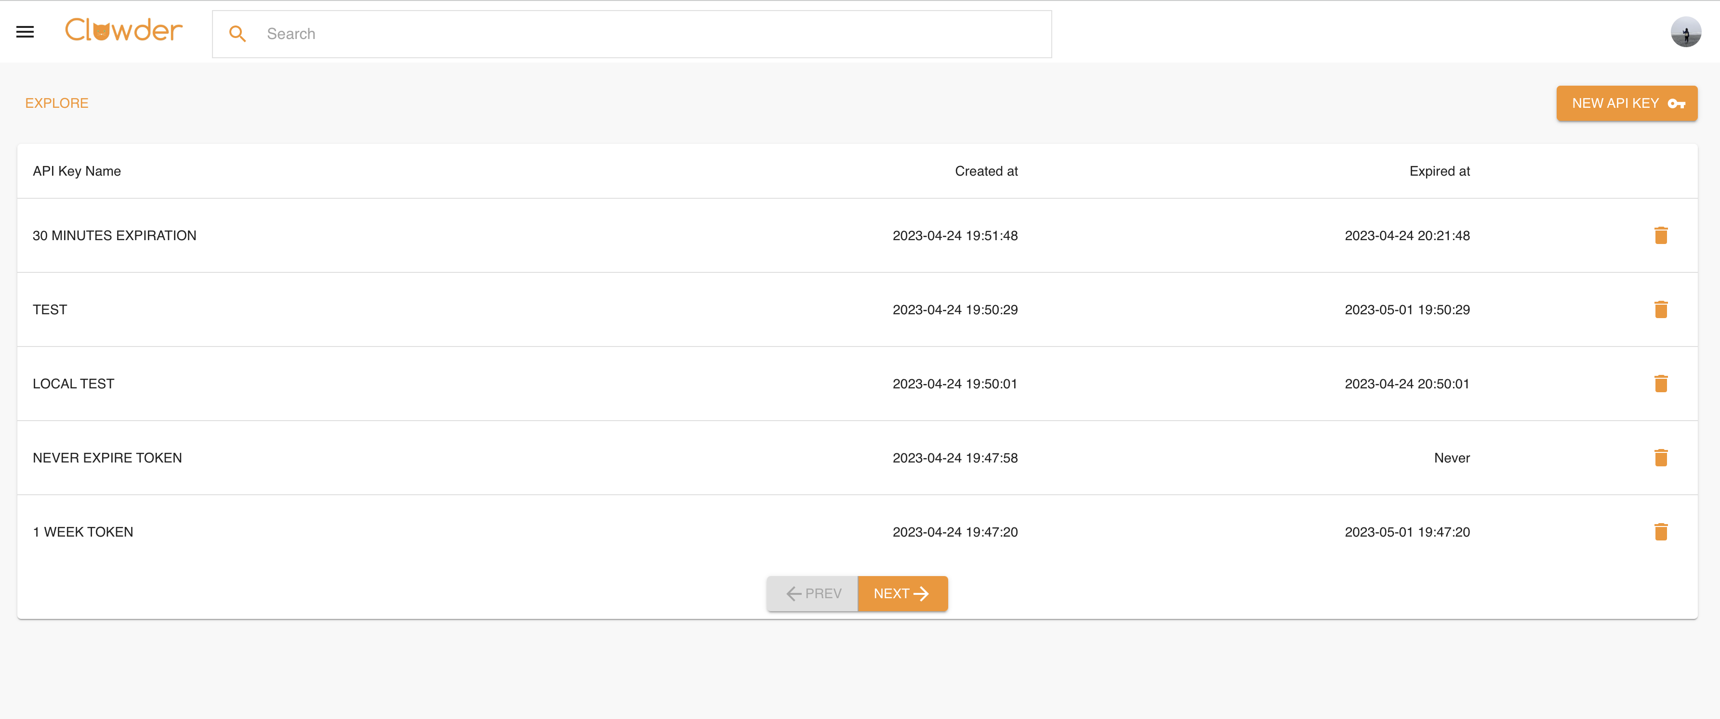Click the 30 MINUTES EXPIRATION row name
This screenshot has width=1720, height=719.
[114, 236]
